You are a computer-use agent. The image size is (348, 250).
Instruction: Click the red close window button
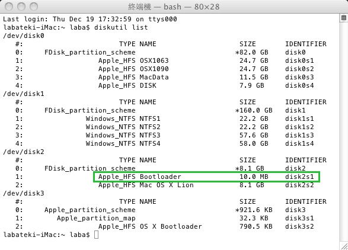pos(9,7)
